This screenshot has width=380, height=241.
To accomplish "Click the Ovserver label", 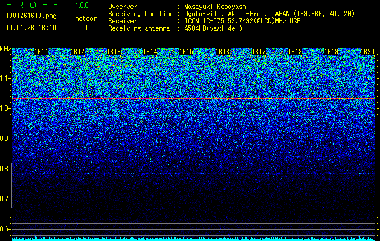I will [123, 7].
